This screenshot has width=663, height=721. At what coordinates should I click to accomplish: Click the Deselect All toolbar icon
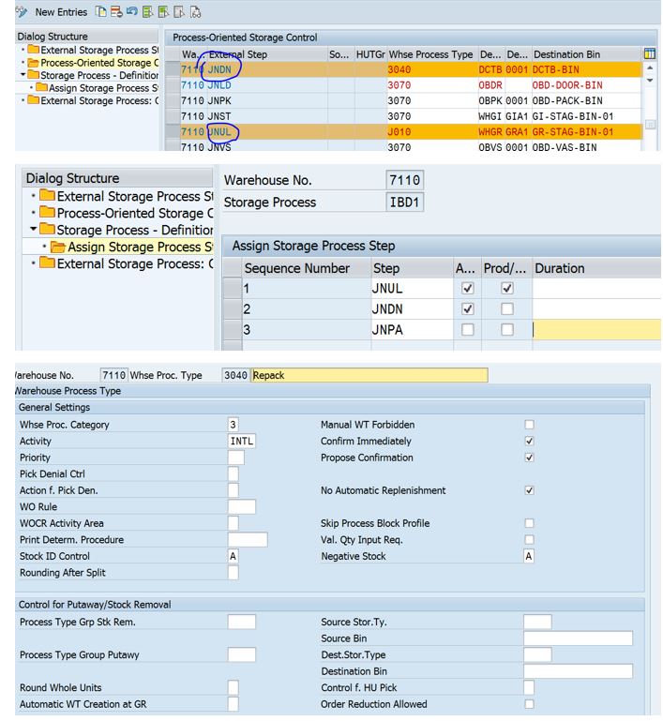(x=180, y=12)
